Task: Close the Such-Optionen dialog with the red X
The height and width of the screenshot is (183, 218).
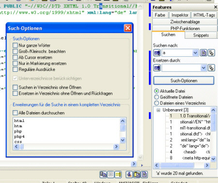Action: tap(127, 28)
